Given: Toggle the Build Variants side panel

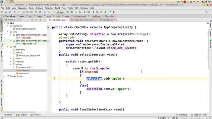Looking at the screenshot, I should coord(1,87).
